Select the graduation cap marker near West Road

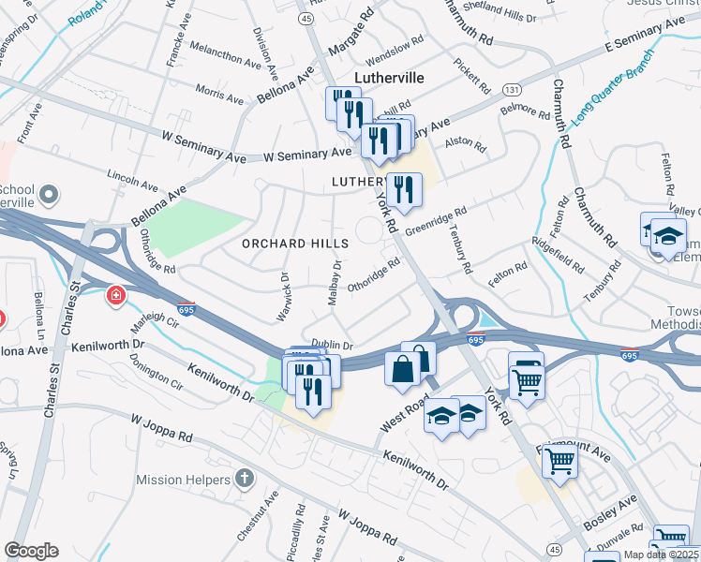[441, 418]
